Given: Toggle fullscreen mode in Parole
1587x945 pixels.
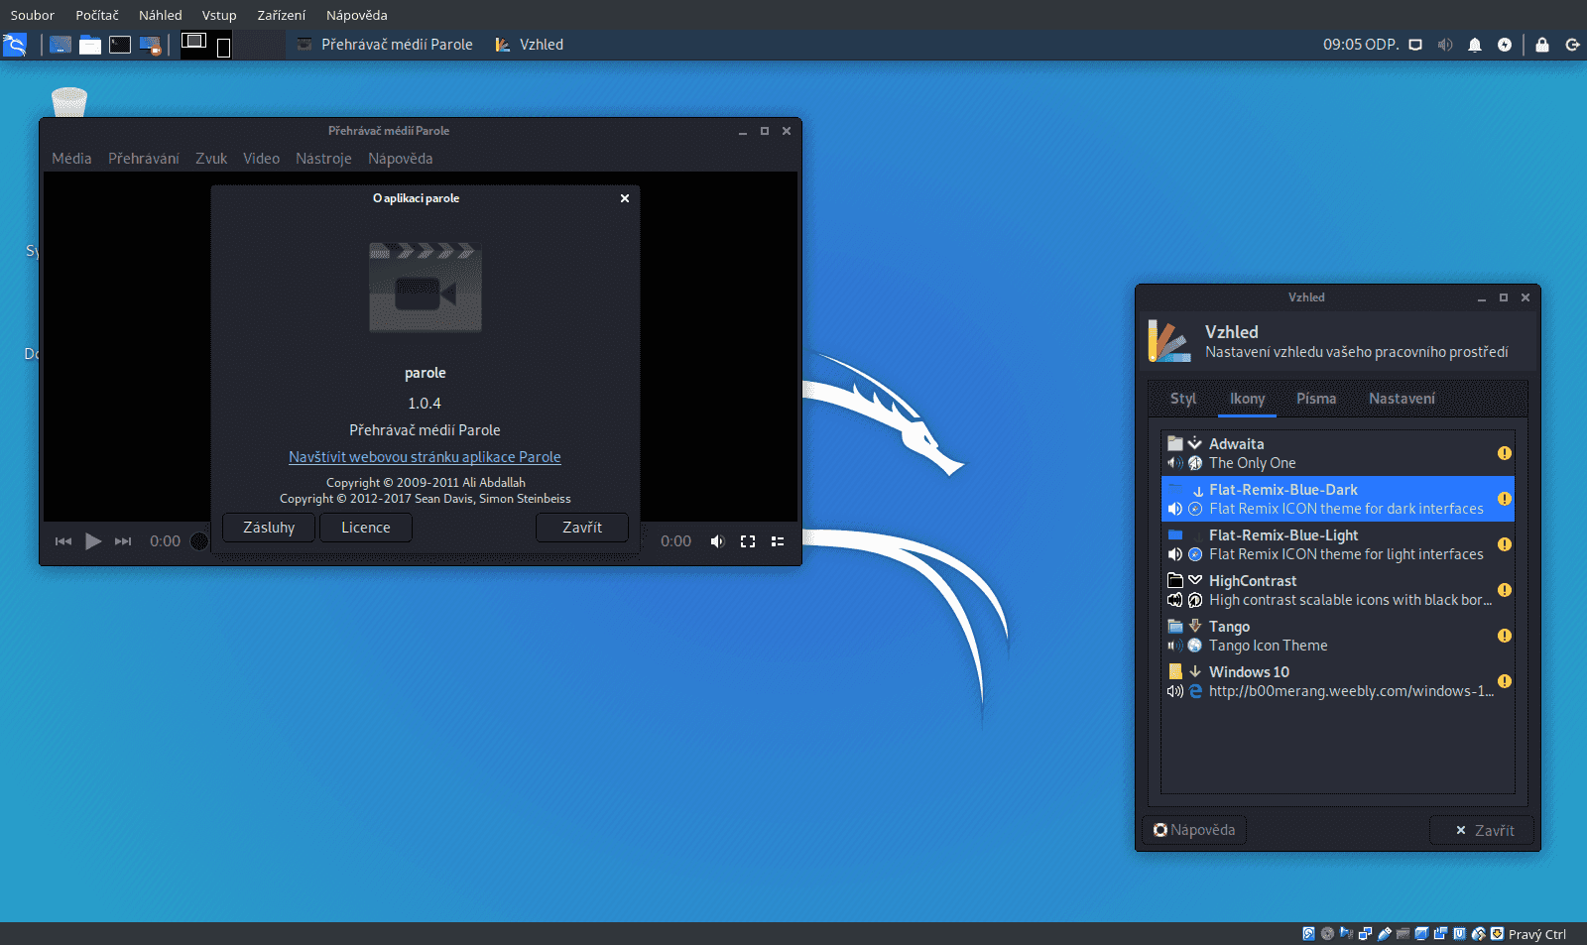Looking at the screenshot, I should [748, 541].
